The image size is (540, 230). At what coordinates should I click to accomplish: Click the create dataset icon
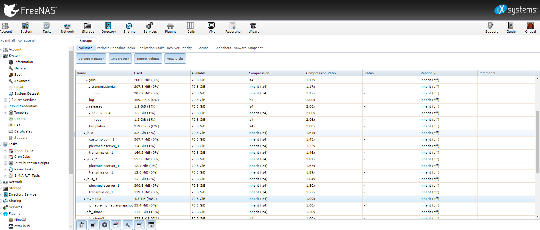pos(139,225)
